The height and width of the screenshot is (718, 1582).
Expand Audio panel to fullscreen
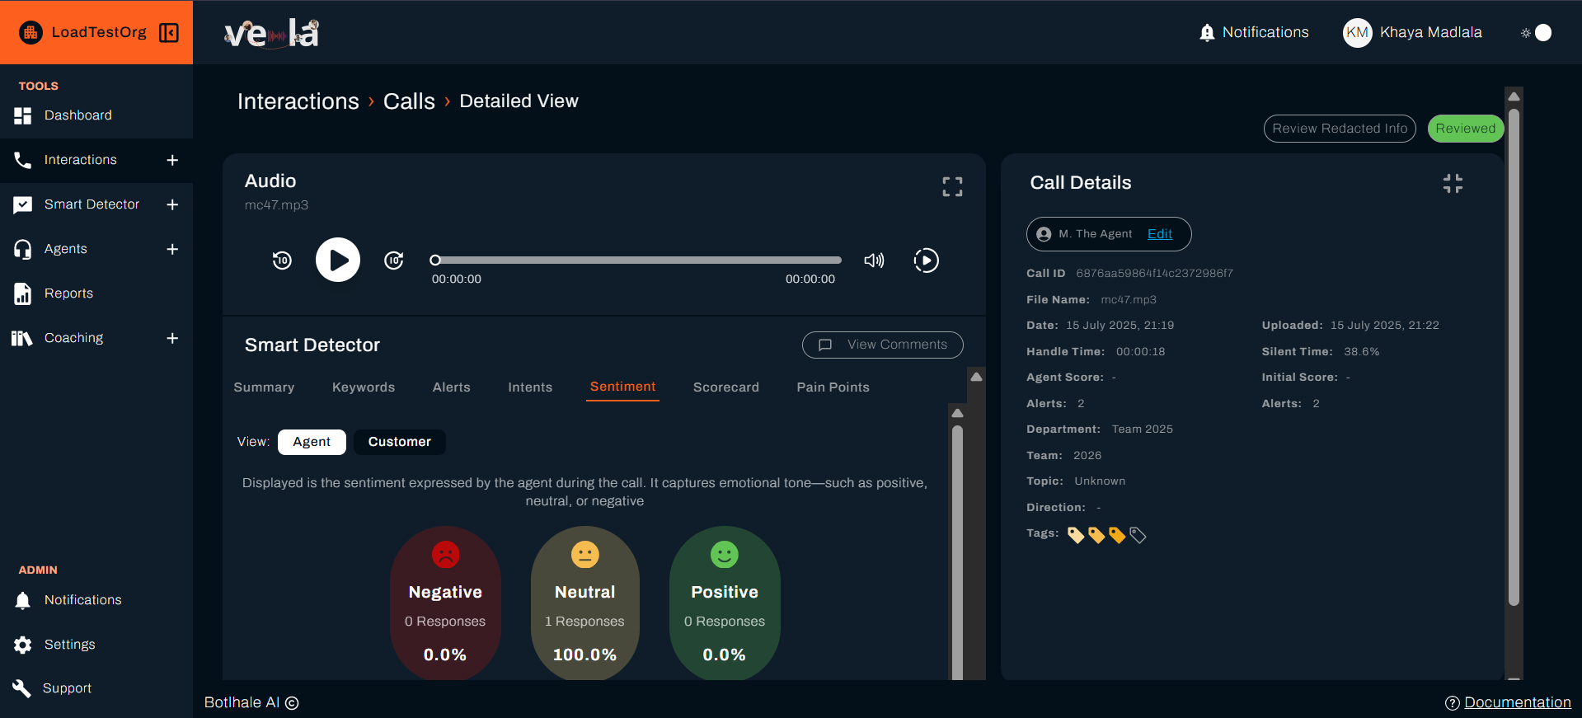[x=952, y=187]
